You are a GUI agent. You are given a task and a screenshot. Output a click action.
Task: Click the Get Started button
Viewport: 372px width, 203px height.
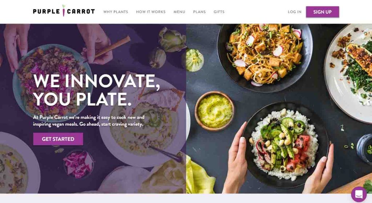coord(58,139)
